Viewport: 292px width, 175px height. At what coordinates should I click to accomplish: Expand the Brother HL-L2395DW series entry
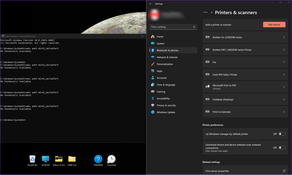(245, 37)
